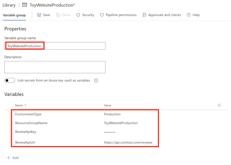Click the Approvals and checks checklist icon
This screenshot has width=231, height=165.
tap(144, 15)
